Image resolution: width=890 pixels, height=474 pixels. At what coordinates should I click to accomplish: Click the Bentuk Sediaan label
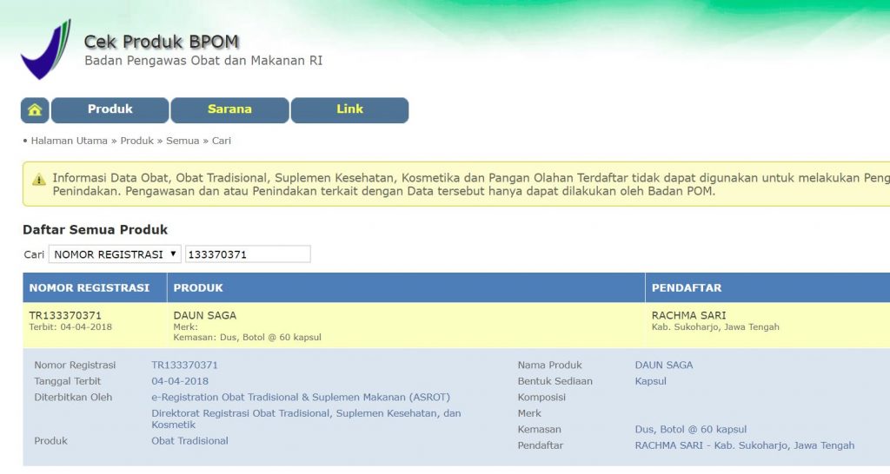tap(555, 381)
